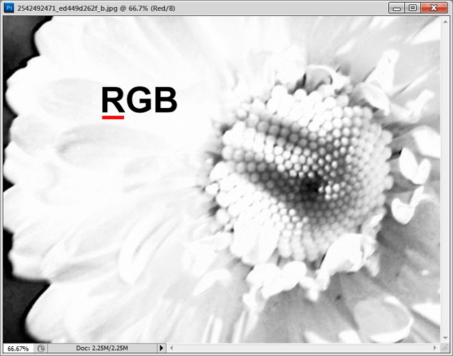Click the dark background at top-left of image

pos(17,36)
